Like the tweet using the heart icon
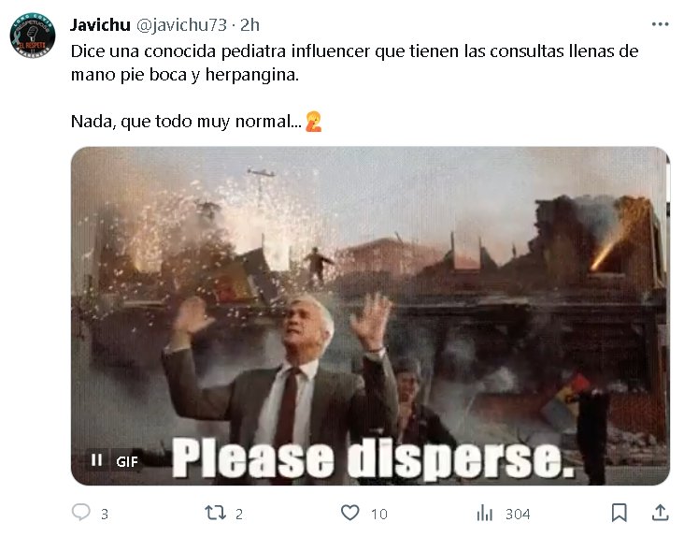Viewport: 684px width, 537px height. click(349, 513)
